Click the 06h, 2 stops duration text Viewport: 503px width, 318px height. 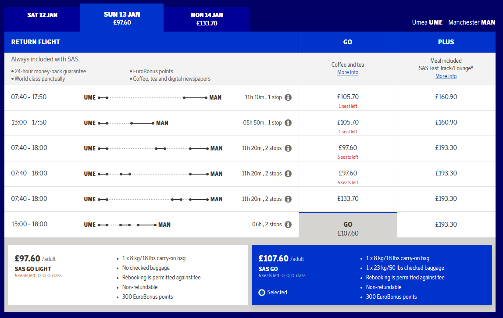(x=267, y=225)
